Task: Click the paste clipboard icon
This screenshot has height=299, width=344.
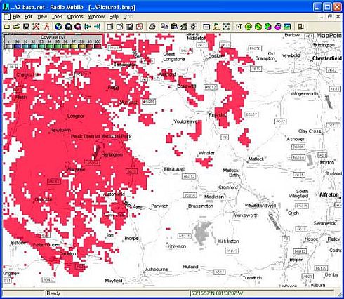Action: click(174, 27)
